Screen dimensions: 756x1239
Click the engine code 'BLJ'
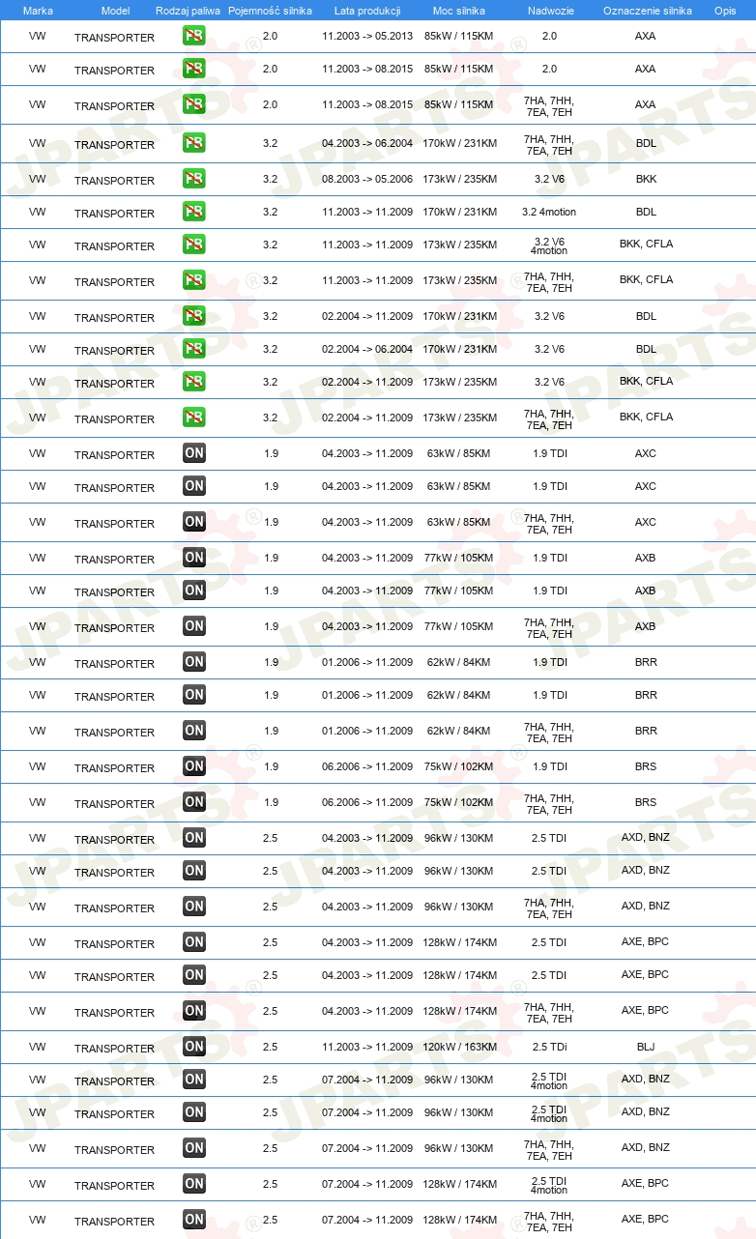(646, 1047)
